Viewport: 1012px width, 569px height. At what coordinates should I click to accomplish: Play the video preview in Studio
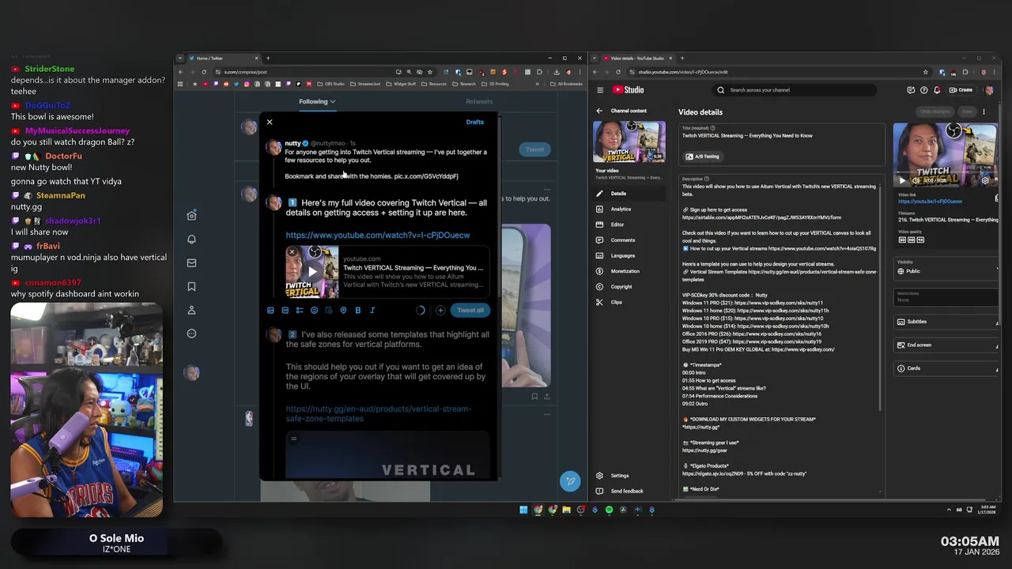(902, 180)
